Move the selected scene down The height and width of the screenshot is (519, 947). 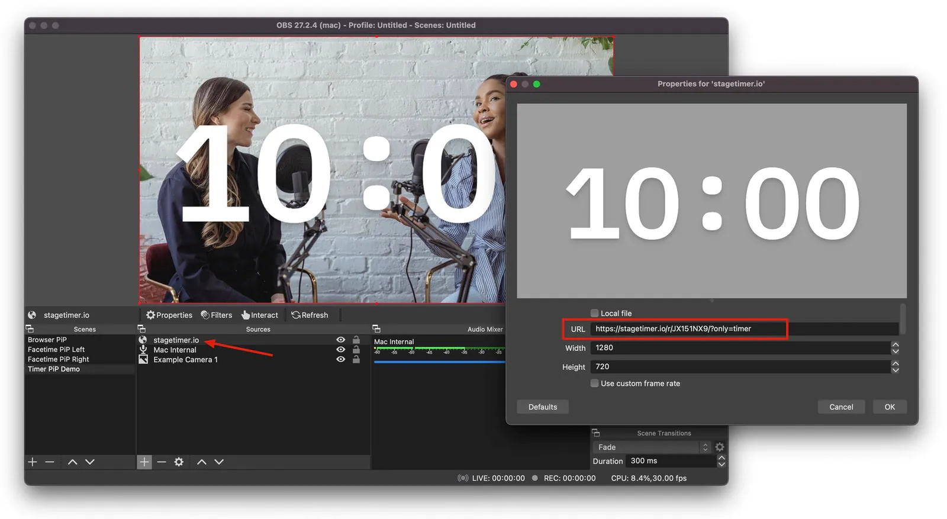[90, 462]
